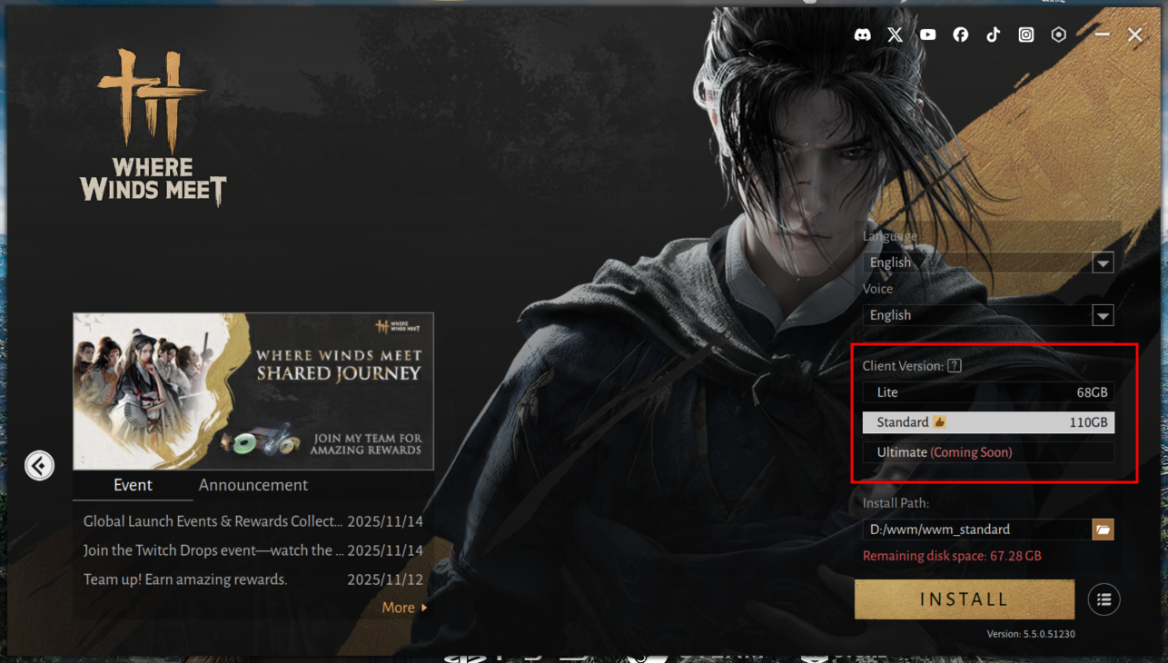Select the Lite 68GB client version
The width and height of the screenshot is (1168, 663).
pos(988,392)
